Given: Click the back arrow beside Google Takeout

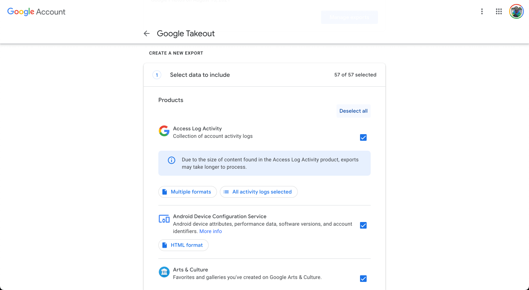Looking at the screenshot, I should pos(147,33).
